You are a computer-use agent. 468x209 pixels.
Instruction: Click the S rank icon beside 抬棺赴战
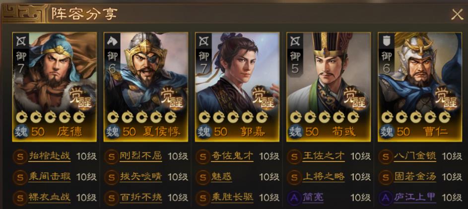point(20,157)
